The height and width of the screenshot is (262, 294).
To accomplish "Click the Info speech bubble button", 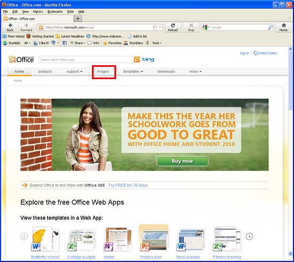I will [94, 43].
